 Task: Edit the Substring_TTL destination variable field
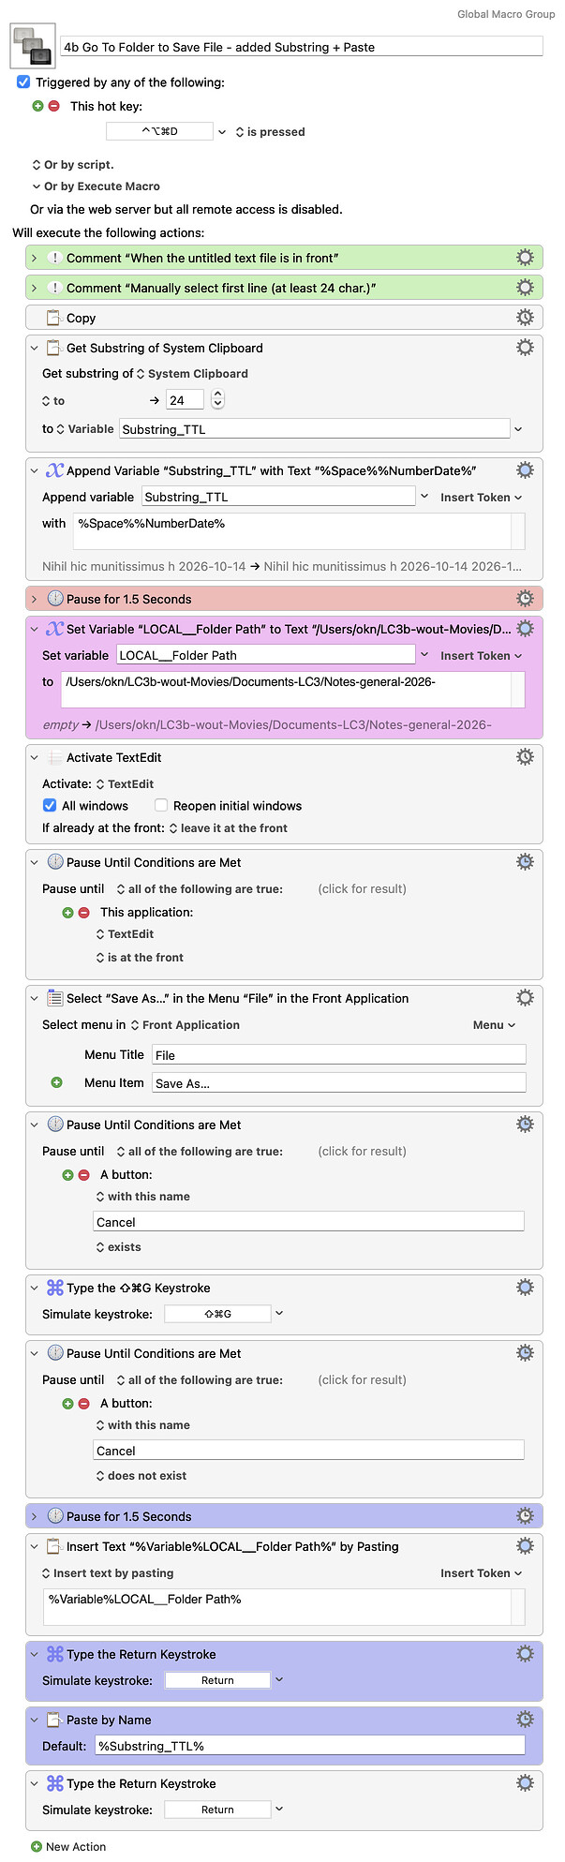315,429
